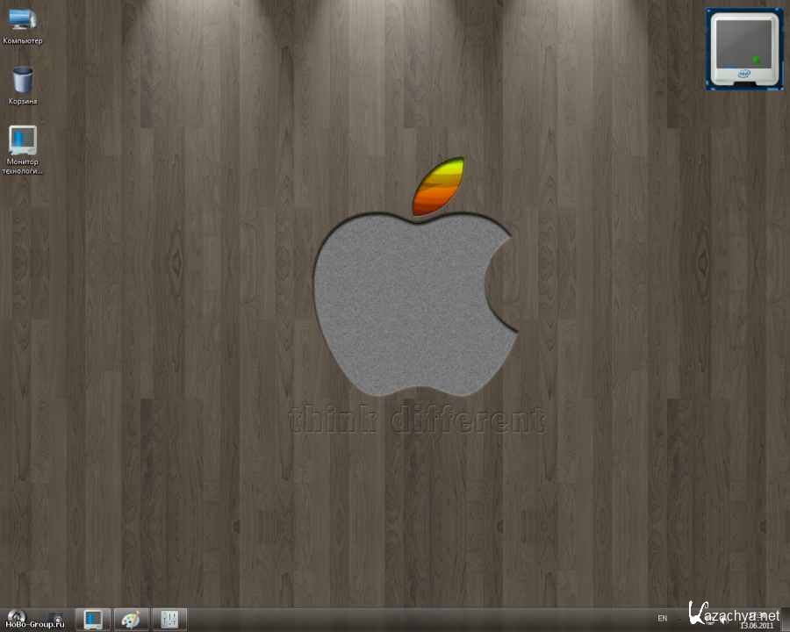Open the sliders control panel taskbar icon
Screen dimensions: 790x632
[169, 619]
